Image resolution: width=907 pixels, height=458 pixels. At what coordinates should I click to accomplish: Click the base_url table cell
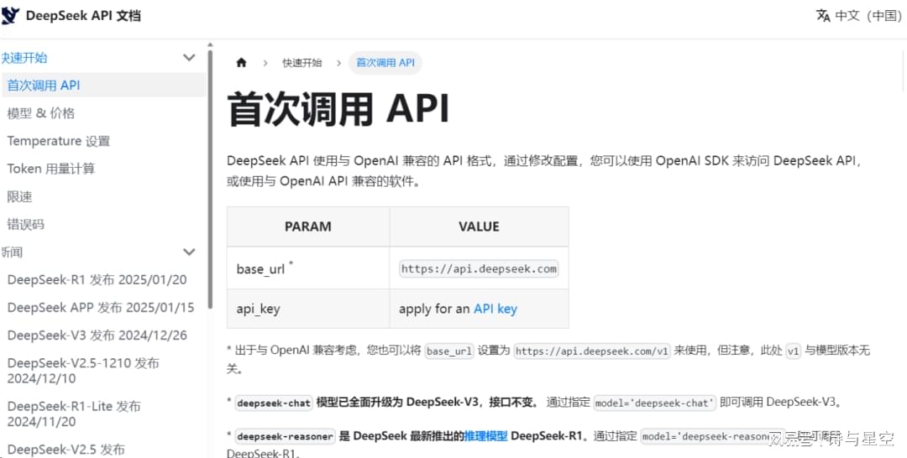307,268
